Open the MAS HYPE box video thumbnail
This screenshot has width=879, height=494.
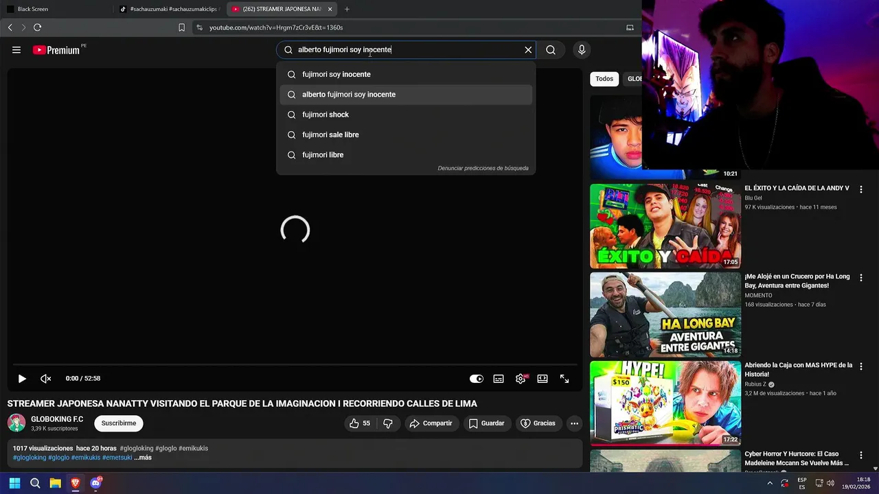tap(665, 403)
